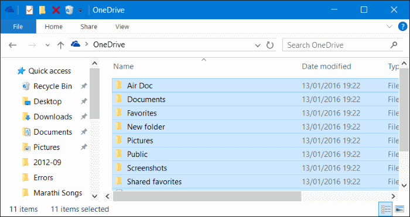Open the address bar history dropdown
410x217 pixels.
coord(258,45)
